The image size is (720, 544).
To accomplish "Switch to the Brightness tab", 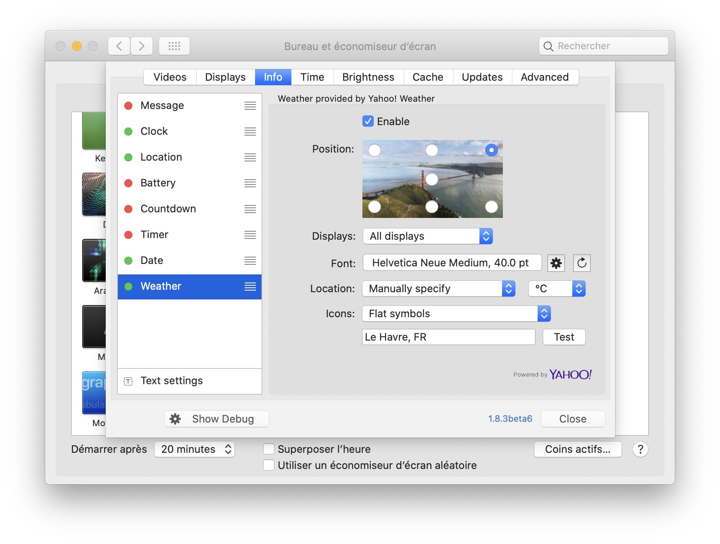I will click(x=368, y=77).
